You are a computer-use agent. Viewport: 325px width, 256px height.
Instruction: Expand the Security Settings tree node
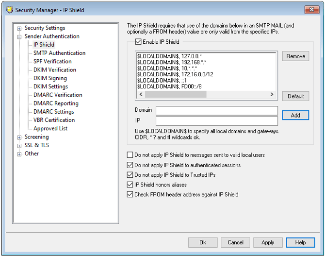coord(19,28)
